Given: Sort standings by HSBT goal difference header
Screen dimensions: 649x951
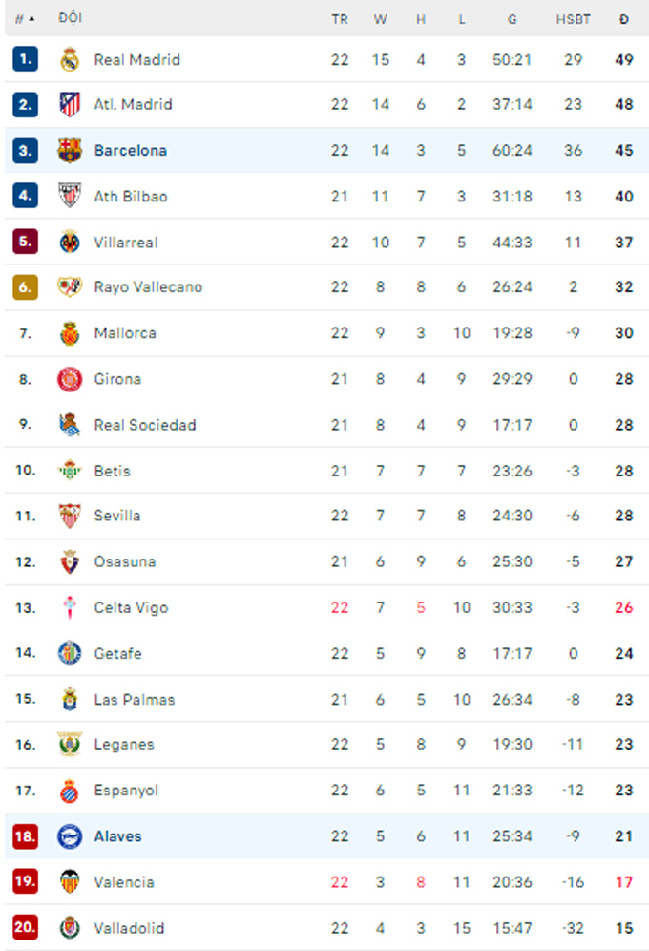Looking at the screenshot, I should 573,19.
